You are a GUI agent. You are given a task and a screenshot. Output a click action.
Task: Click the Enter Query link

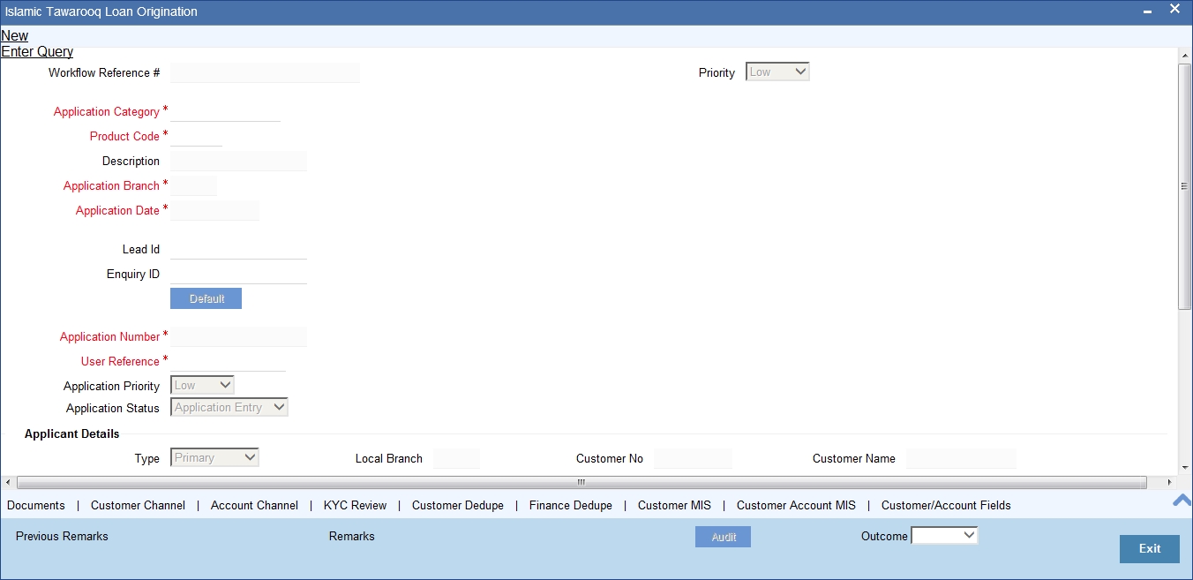pyautogui.click(x=37, y=52)
